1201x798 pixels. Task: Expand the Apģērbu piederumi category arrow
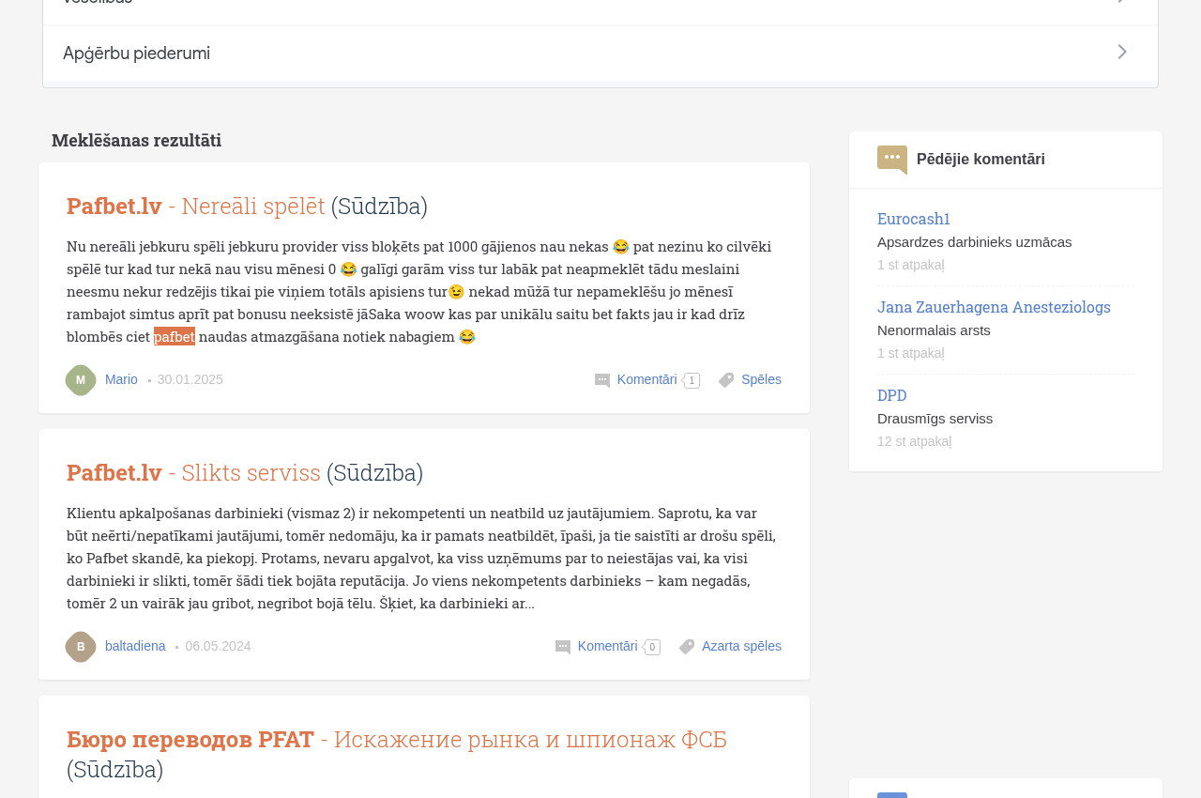[1121, 53]
